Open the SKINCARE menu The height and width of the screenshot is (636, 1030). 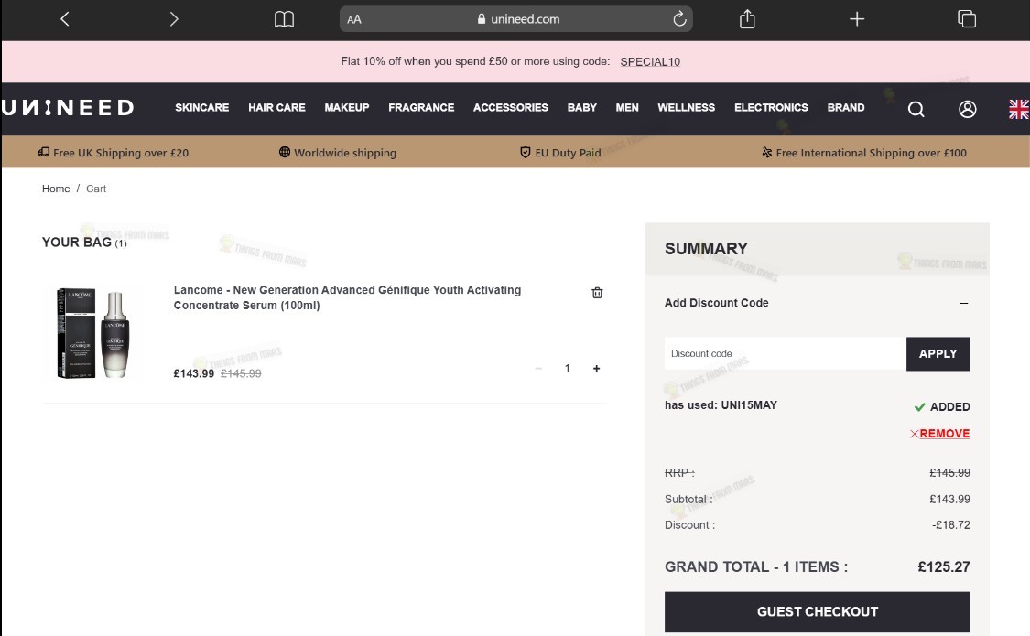(x=201, y=108)
